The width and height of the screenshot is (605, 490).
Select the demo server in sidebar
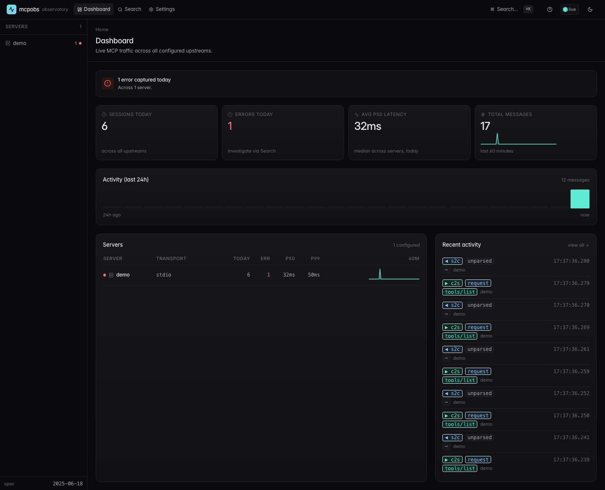tap(43, 43)
